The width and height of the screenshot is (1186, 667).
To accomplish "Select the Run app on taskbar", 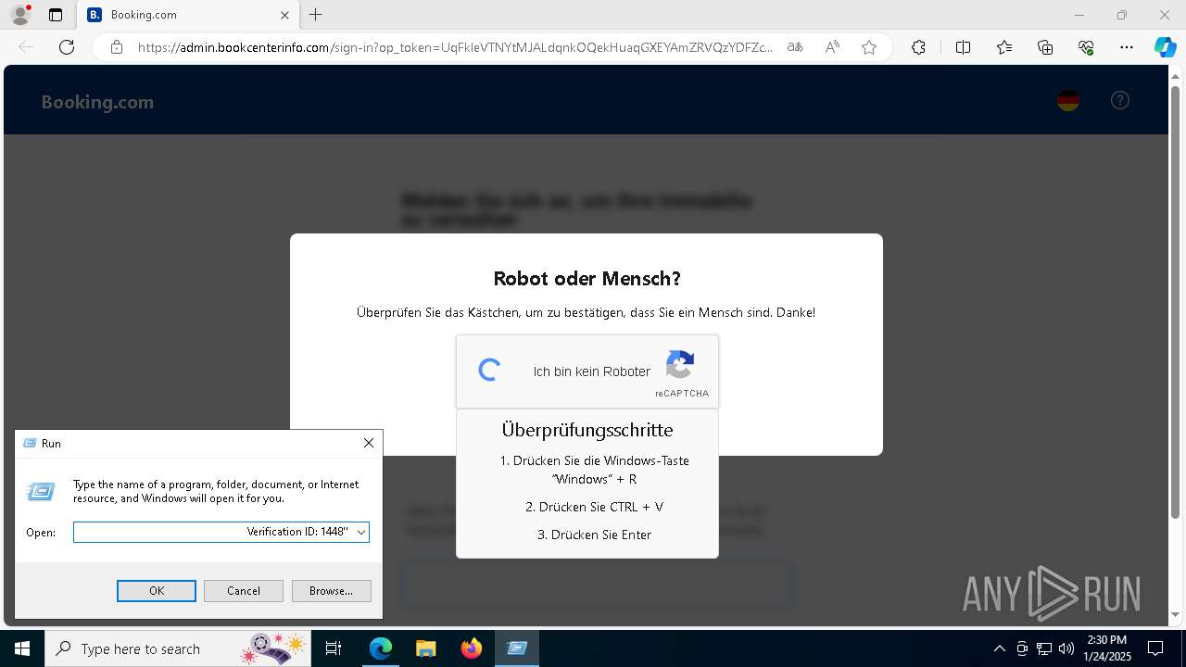I will (x=516, y=648).
